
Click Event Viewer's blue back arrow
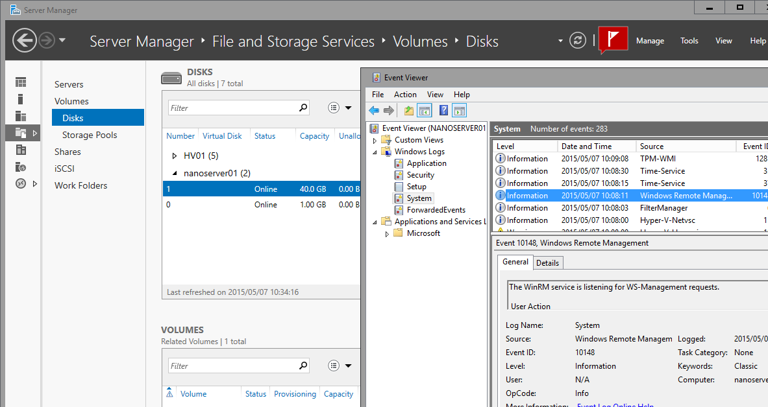coord(374,110)
